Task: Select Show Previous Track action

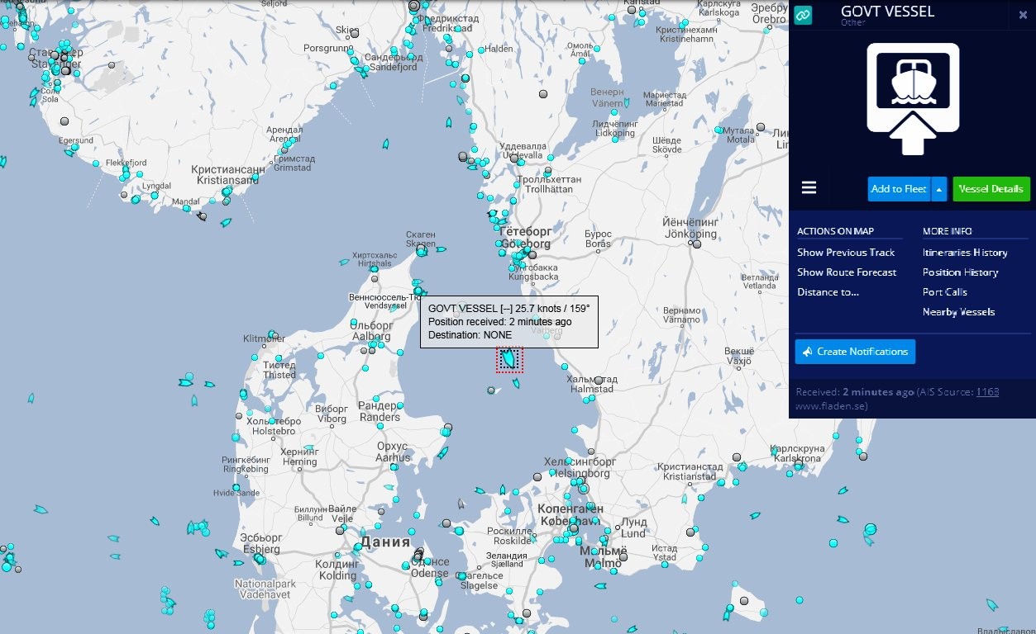Action: [x=846, y=253]
